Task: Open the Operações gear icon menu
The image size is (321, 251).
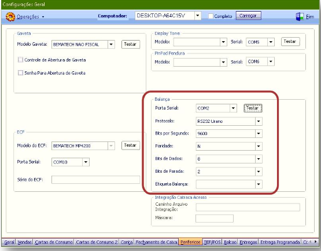Action: tap(10, 16)
